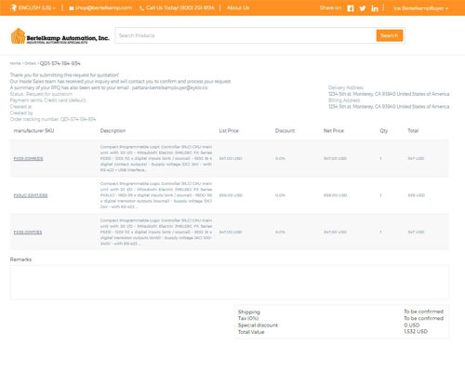The image size is (465, 372).
Task: Open the FX3UC-32MT/DSS product link
Action: 31,195
